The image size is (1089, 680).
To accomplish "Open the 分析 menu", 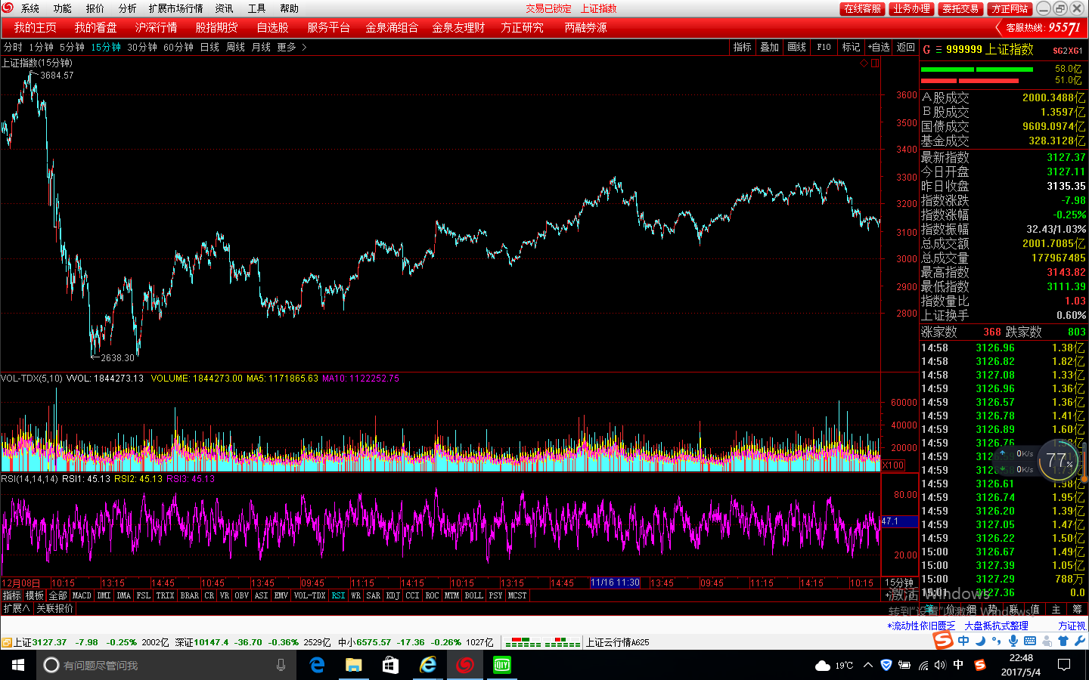I will (x=128, y=8).
